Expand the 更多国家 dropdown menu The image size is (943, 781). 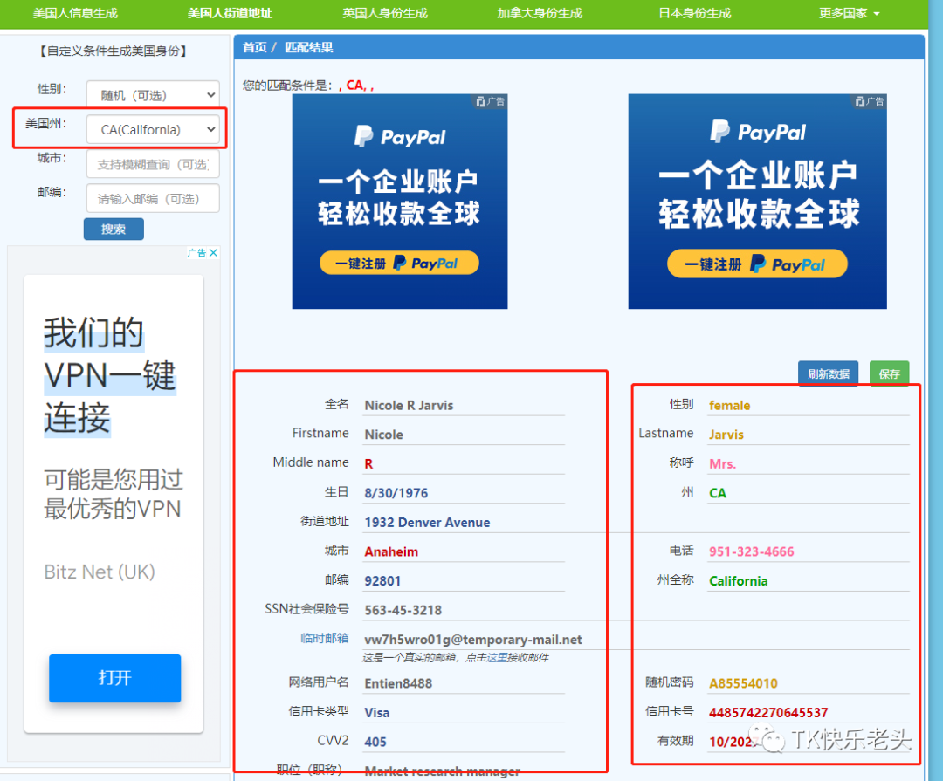(848, 13)
